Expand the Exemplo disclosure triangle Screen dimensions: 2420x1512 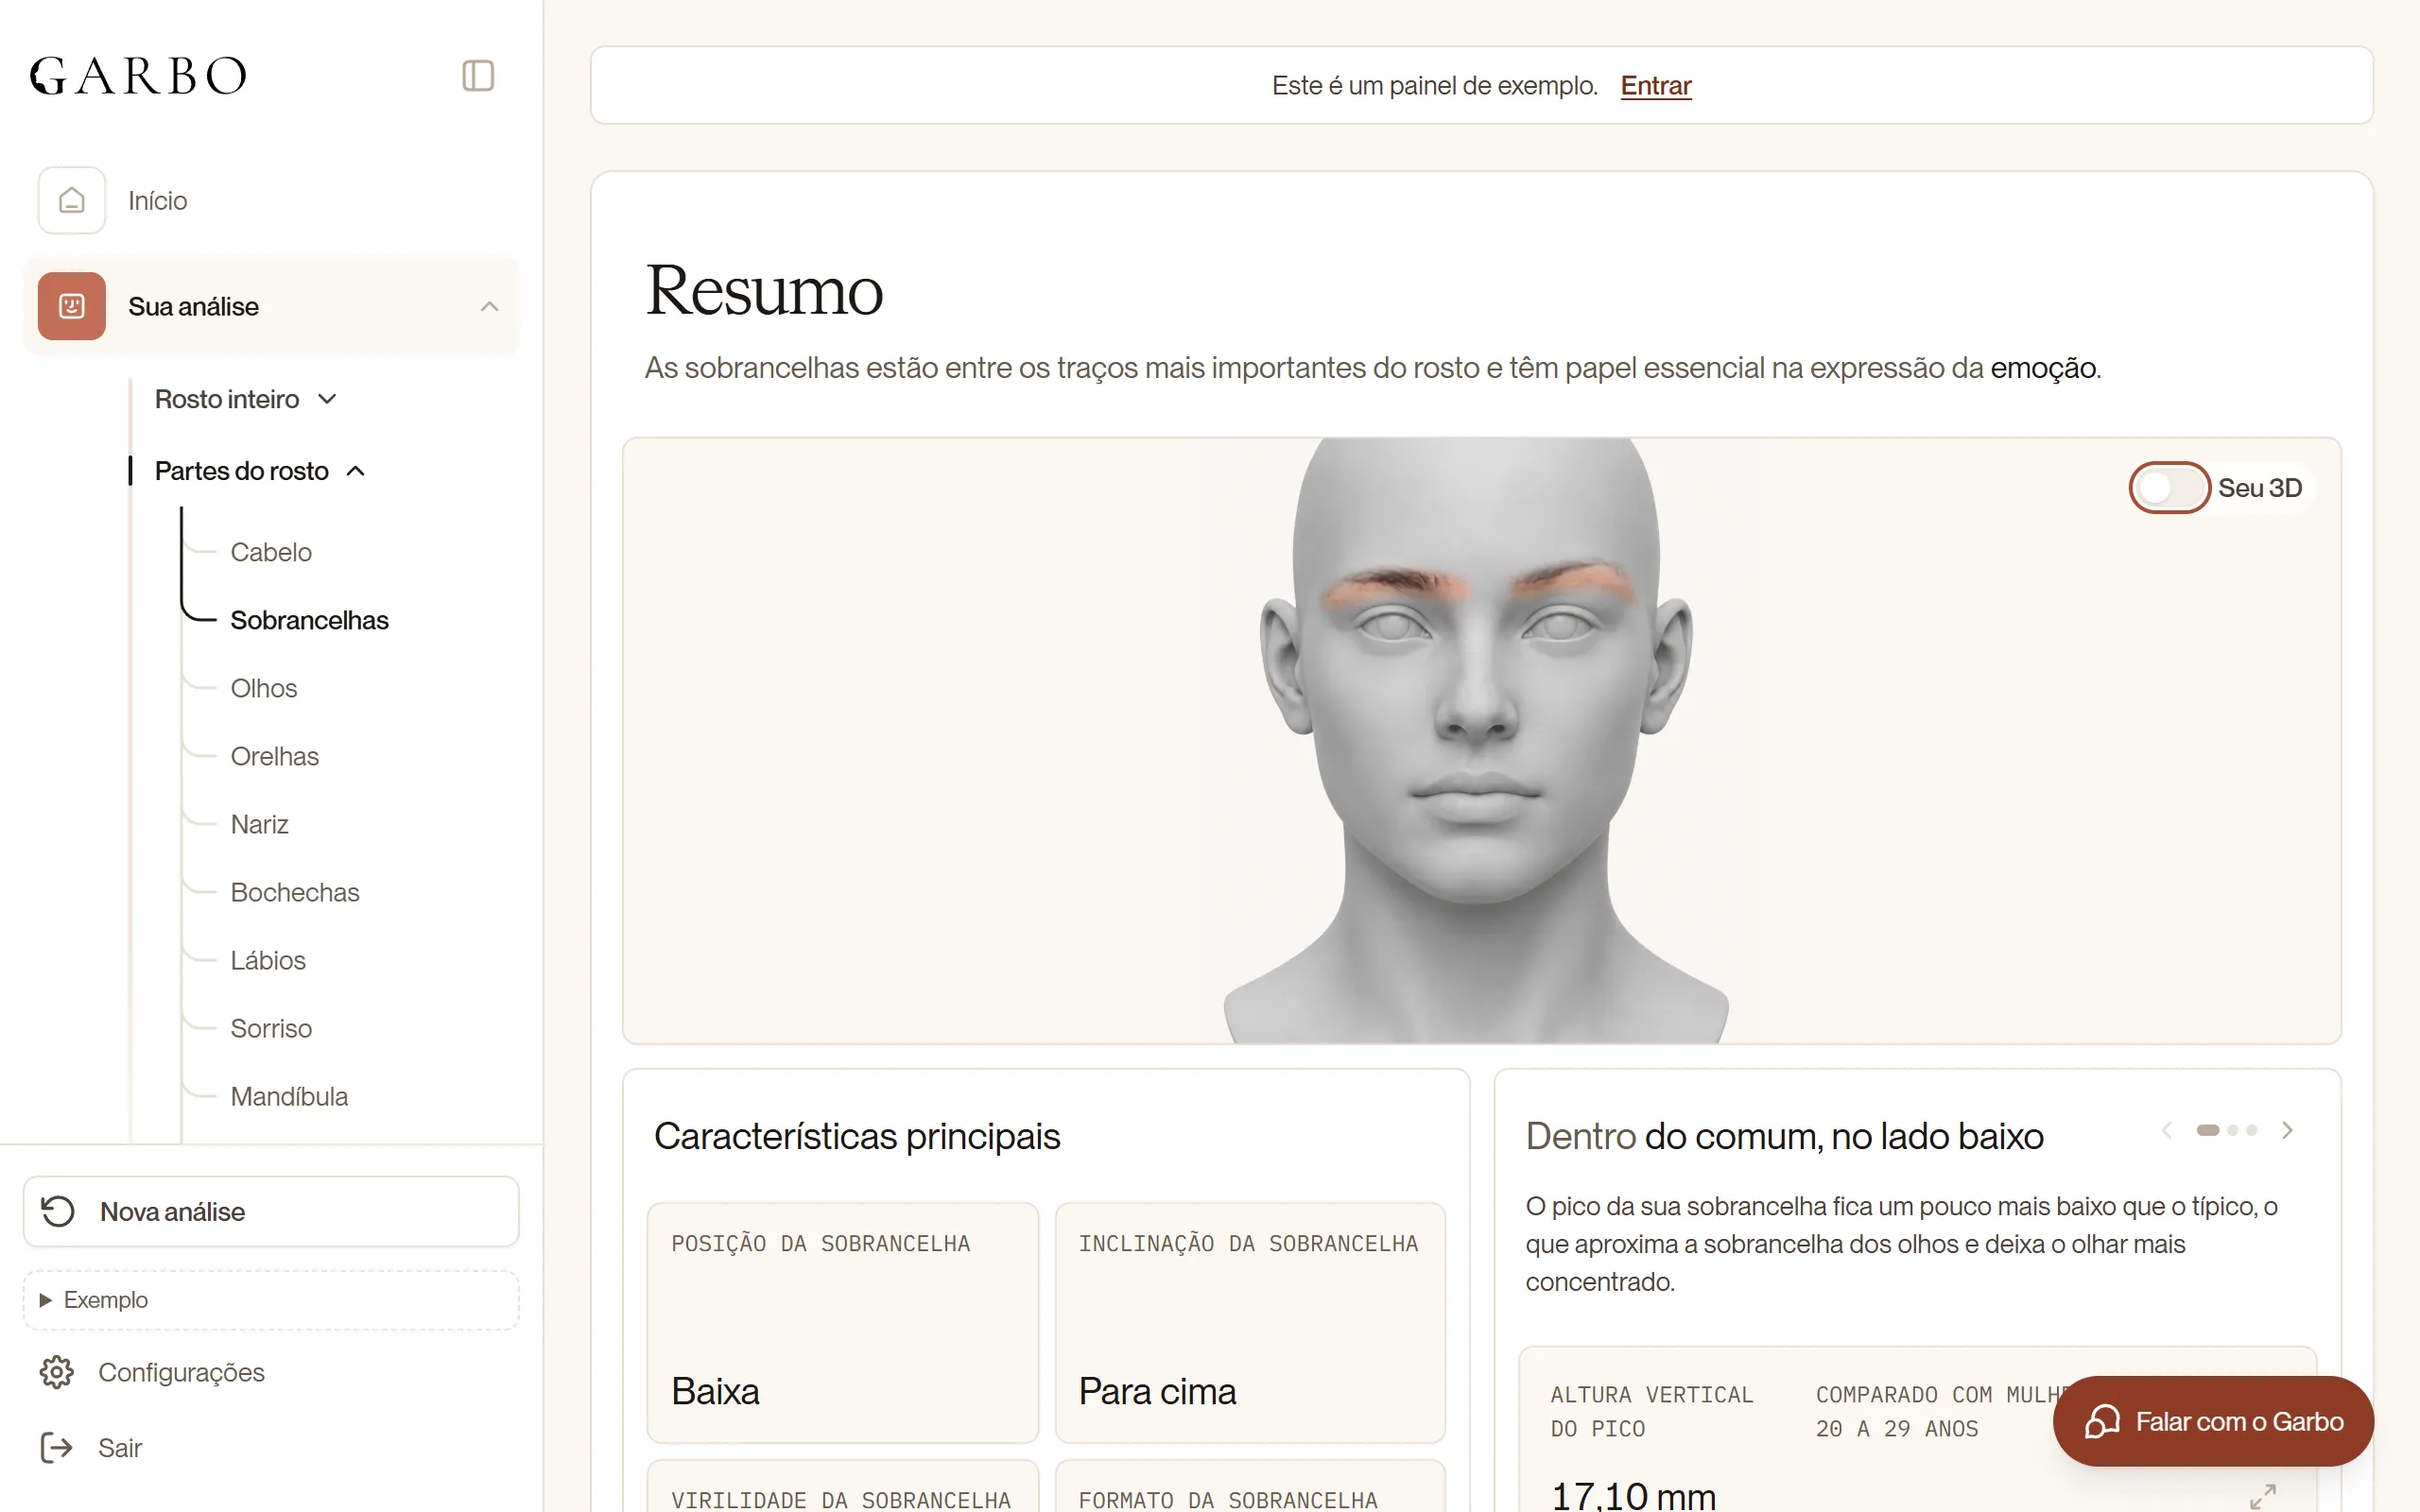click(x=45, y=1300)
